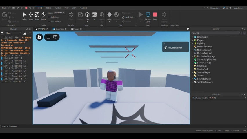Open the Toolbox

80,16
